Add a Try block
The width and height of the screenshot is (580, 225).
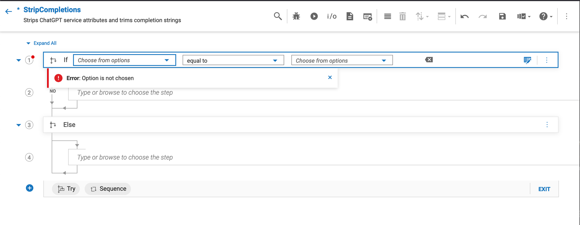pos(66,189)
